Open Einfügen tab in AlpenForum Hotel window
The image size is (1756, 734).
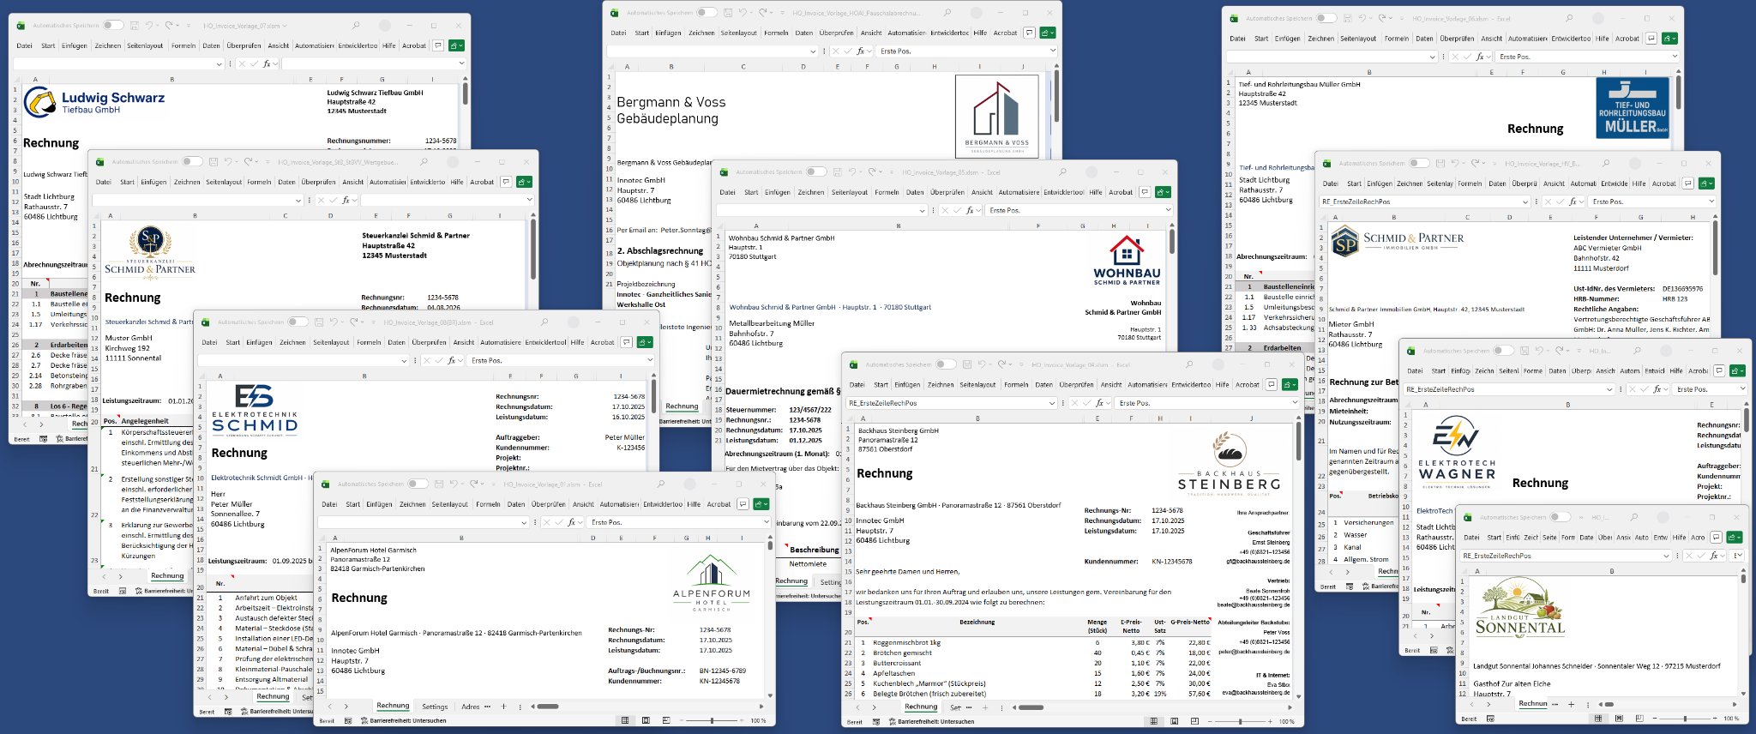point(379,504)
